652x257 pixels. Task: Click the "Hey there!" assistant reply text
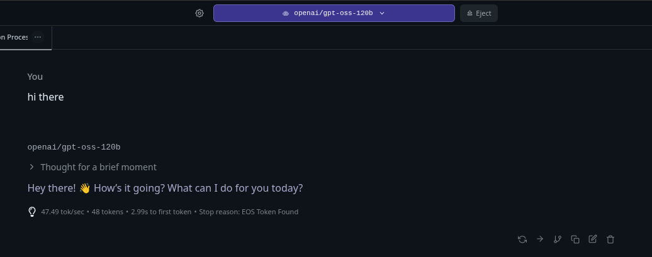(165, 188)
